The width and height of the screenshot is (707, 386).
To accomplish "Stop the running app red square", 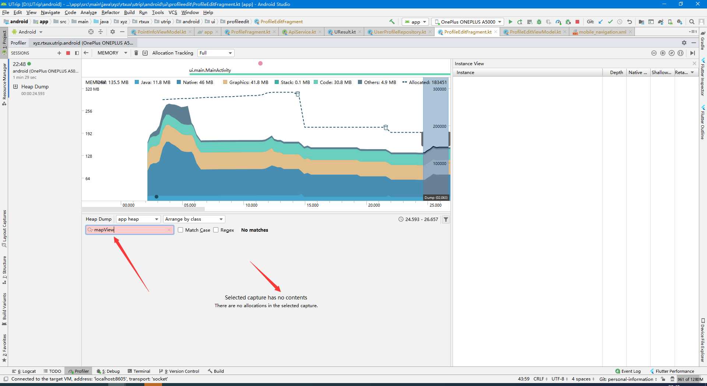I will (x=577, y=22).
